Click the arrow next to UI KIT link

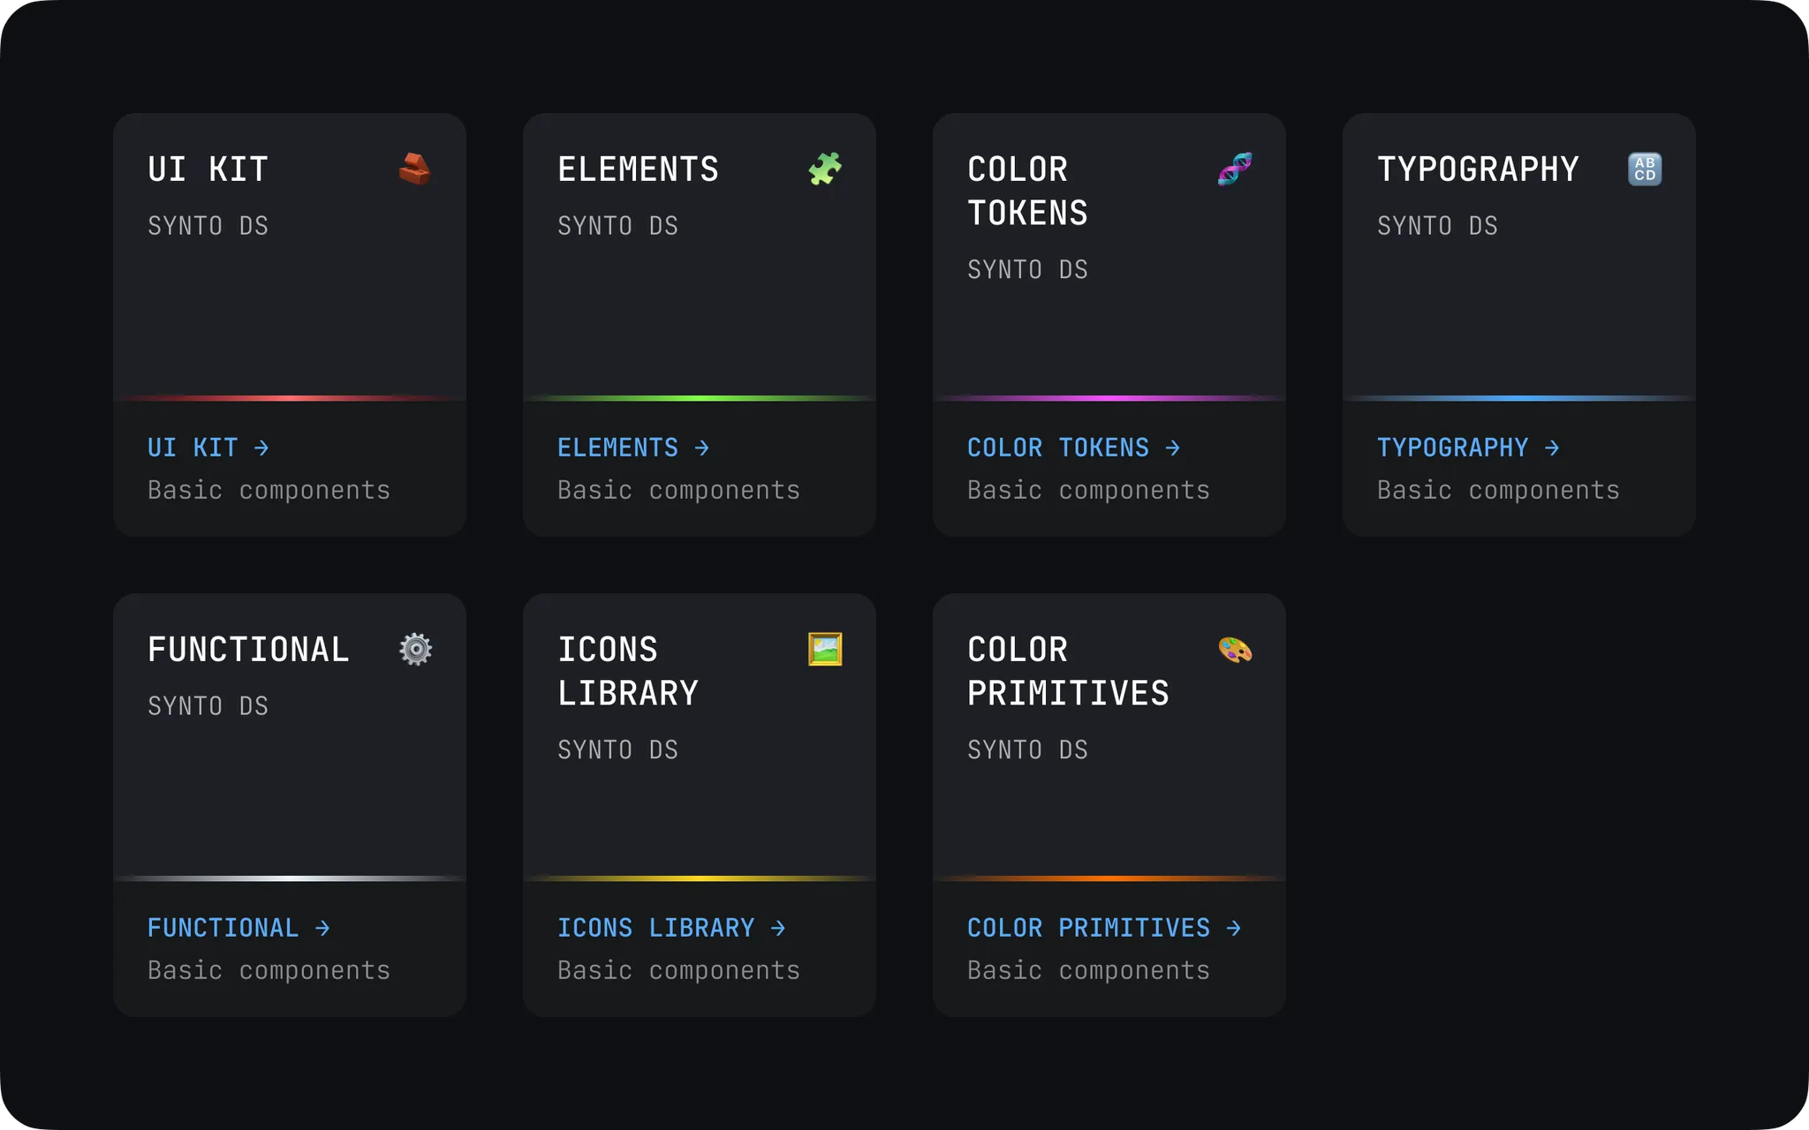[261, 448]
